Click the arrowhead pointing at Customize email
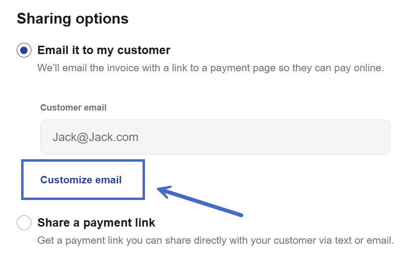The width and height of the screenshot is (408, 259). tap(163, 191)
